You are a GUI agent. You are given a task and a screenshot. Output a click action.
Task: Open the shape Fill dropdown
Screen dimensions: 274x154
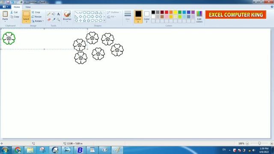point(111,17)
